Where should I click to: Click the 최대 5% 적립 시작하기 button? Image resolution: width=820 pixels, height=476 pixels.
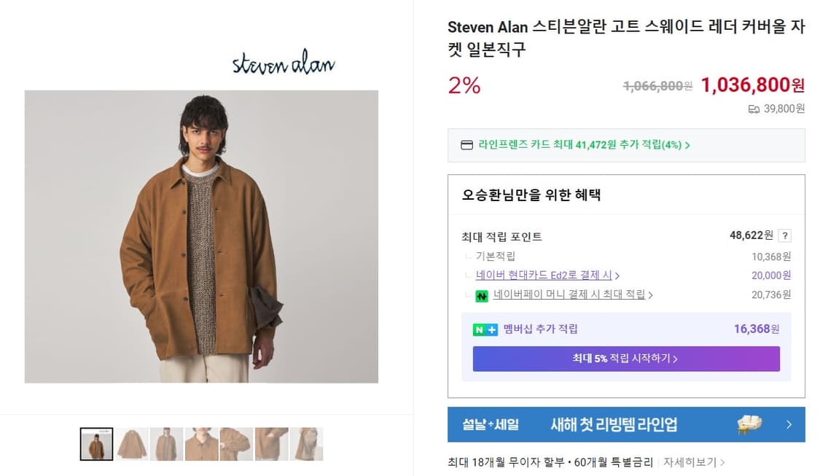626,359
